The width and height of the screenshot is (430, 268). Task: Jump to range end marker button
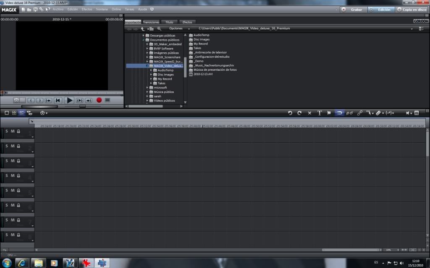coord(88,100)
